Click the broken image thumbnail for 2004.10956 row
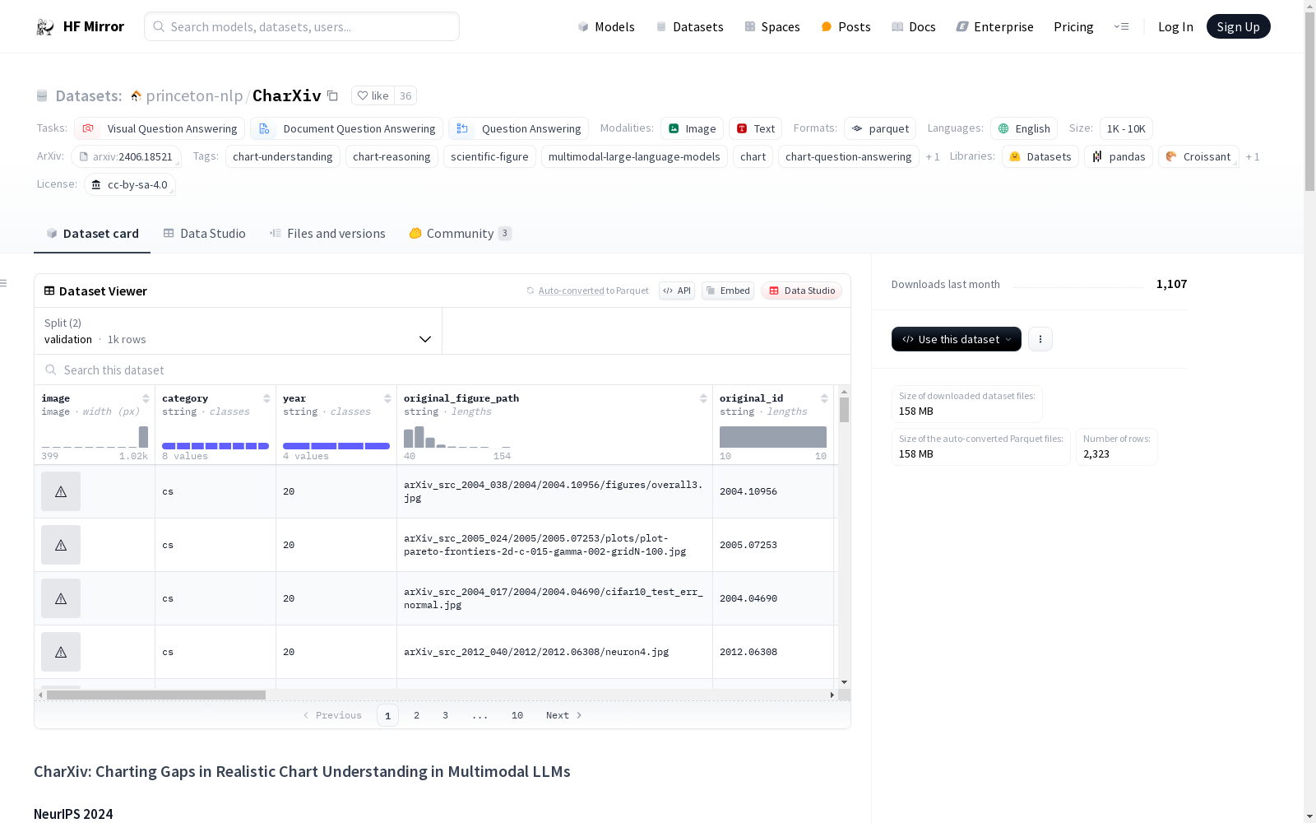The width and height of the screenshot is (1316, 823). (61, 491)
